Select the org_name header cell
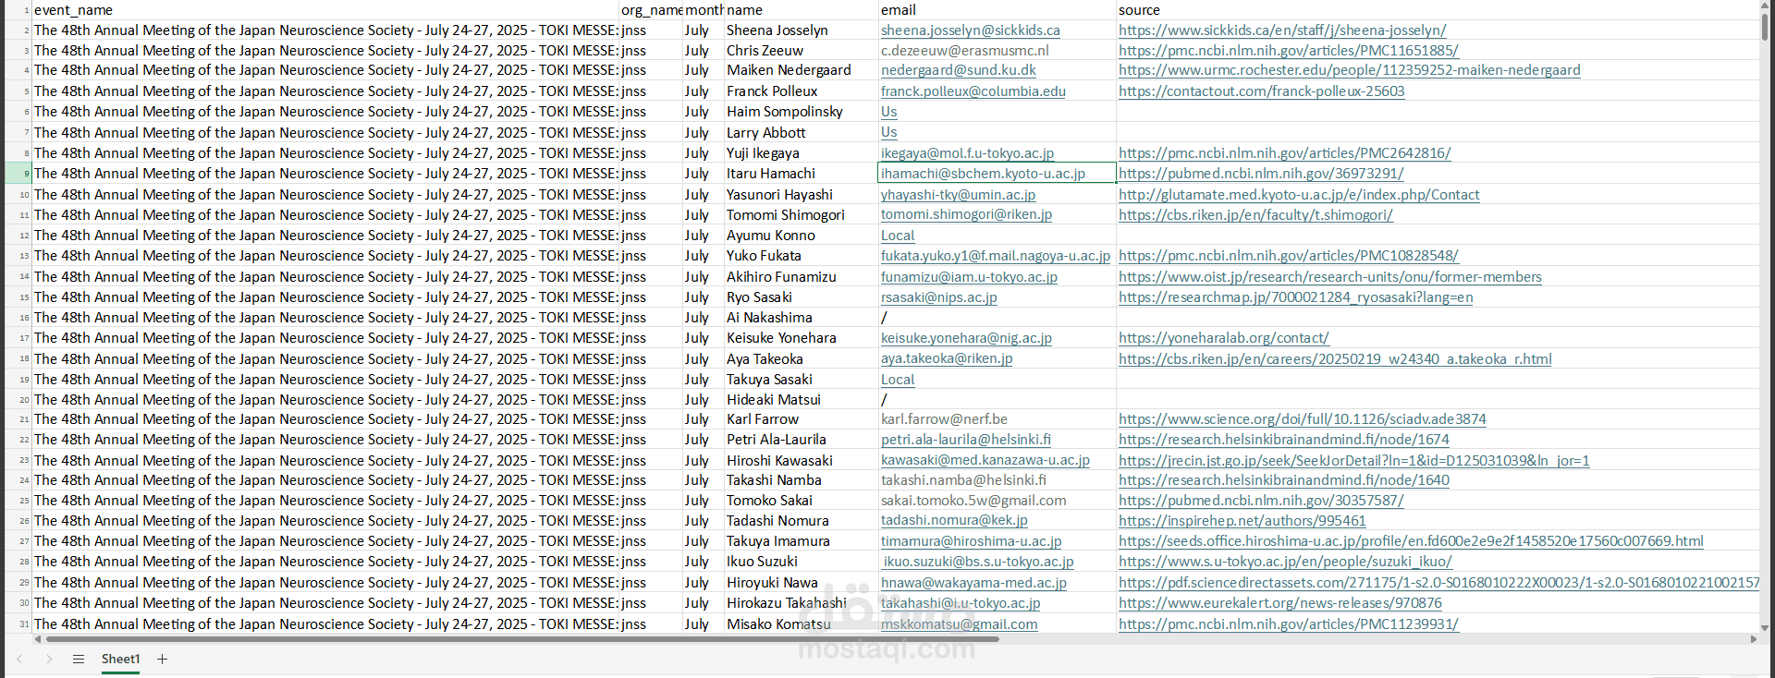 (651, 10)
